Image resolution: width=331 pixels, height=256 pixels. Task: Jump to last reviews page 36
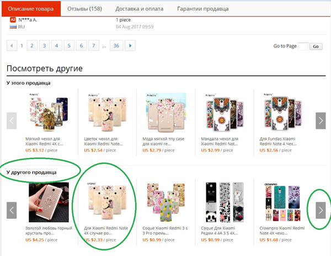pos(116,45)
